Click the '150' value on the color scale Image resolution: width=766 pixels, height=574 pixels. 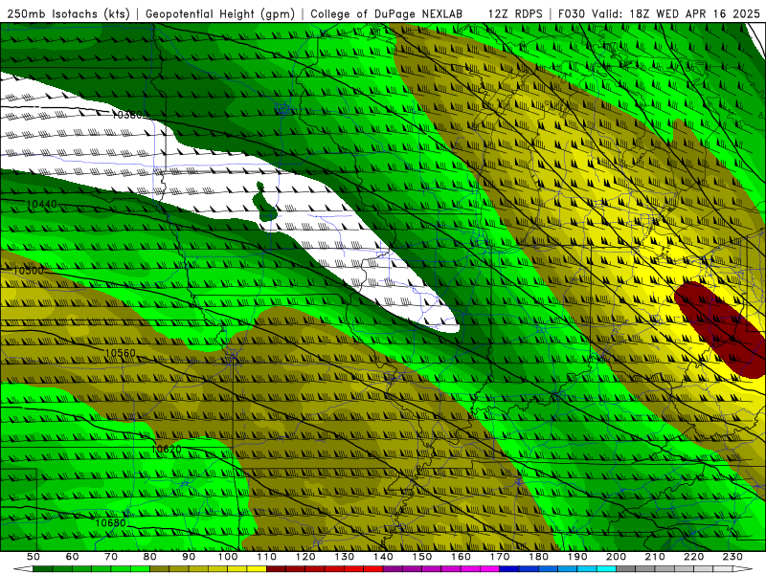422,557
